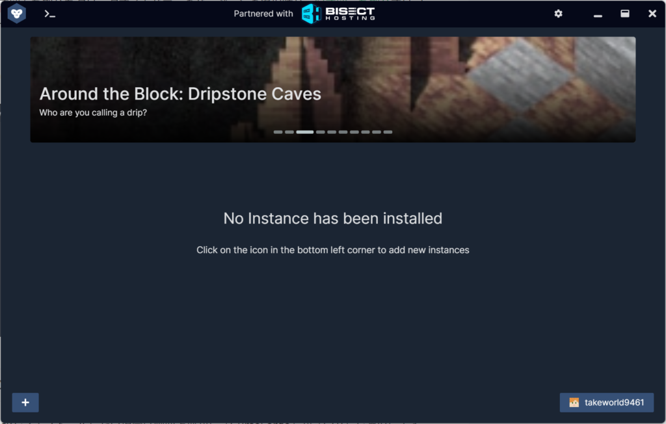Select the second news carousel indicator
666x424 pixels.
coord(289,132)
